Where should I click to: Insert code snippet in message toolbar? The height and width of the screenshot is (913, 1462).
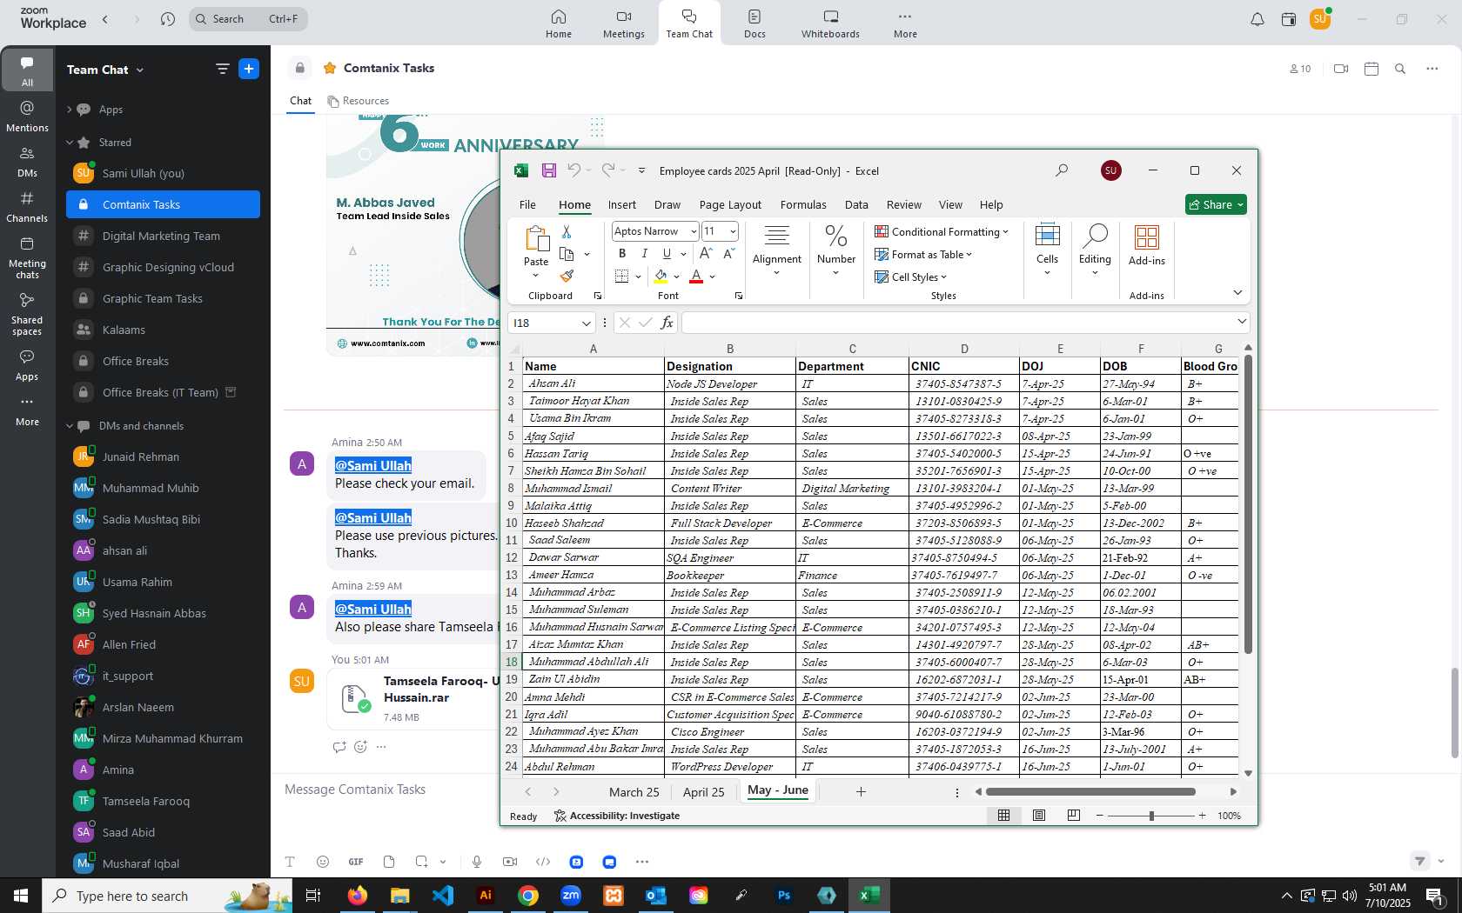543,862
